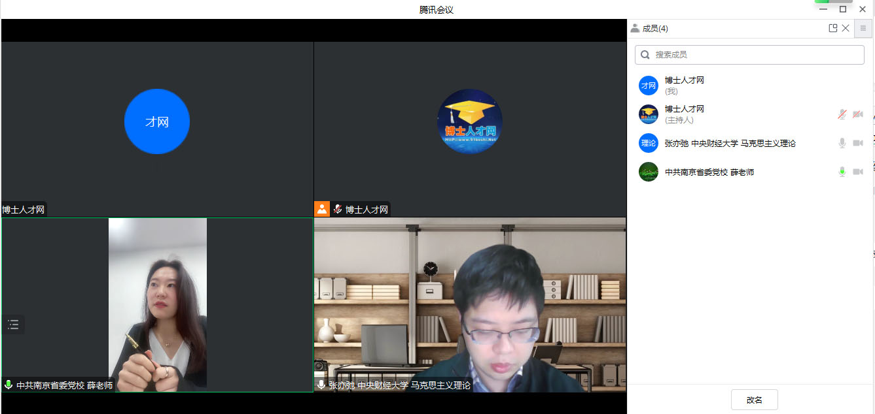Click the host 博士人才网 logo avatar in the member list
The height and width of the screenshot is (414, 875).
point(649,114)
